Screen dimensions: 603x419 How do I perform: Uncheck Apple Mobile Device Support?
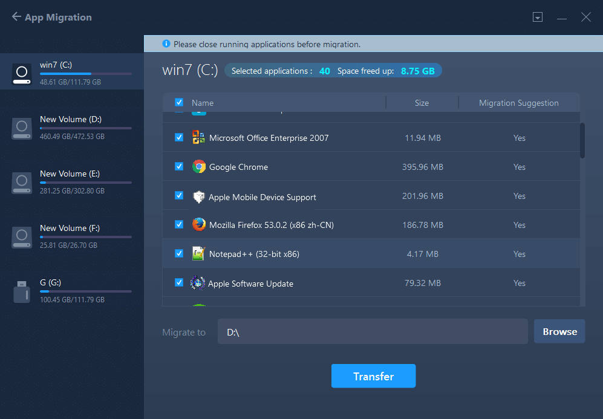pyautogui.click(x=179, y=195)
